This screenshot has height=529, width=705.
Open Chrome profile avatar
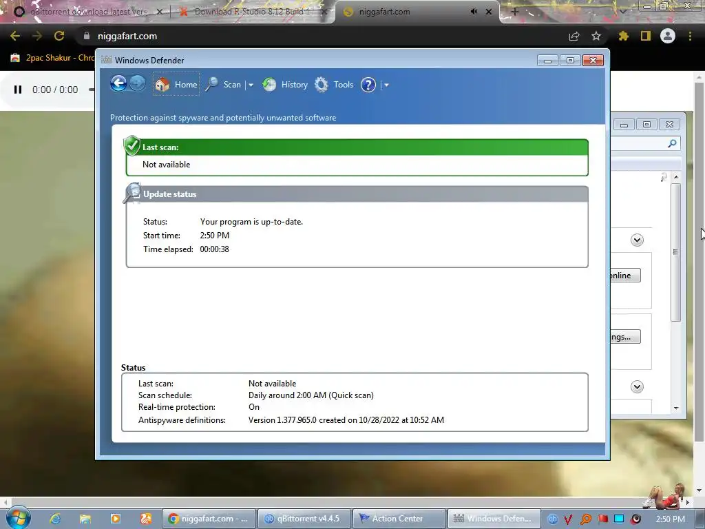point(668,36)
